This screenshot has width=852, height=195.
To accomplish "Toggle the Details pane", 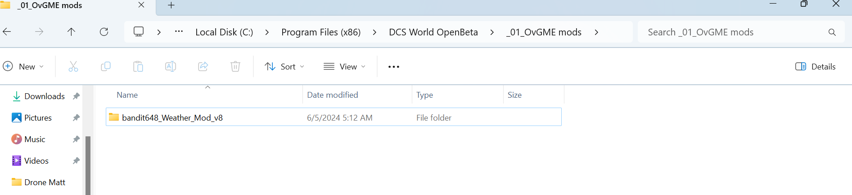I will pyautogui.click(x=816, y=67).
